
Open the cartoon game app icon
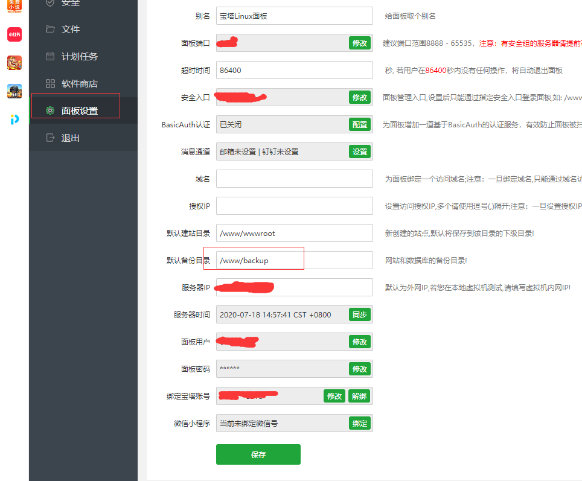(14, 63)
